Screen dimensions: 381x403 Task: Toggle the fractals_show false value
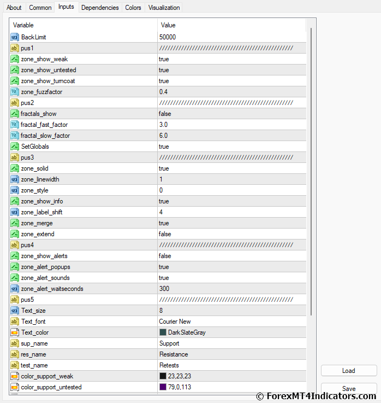[165, 114]
